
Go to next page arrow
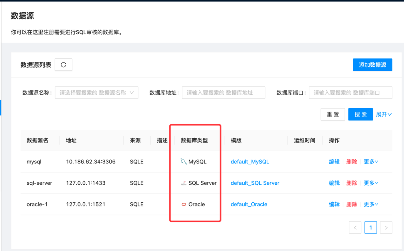386,227
